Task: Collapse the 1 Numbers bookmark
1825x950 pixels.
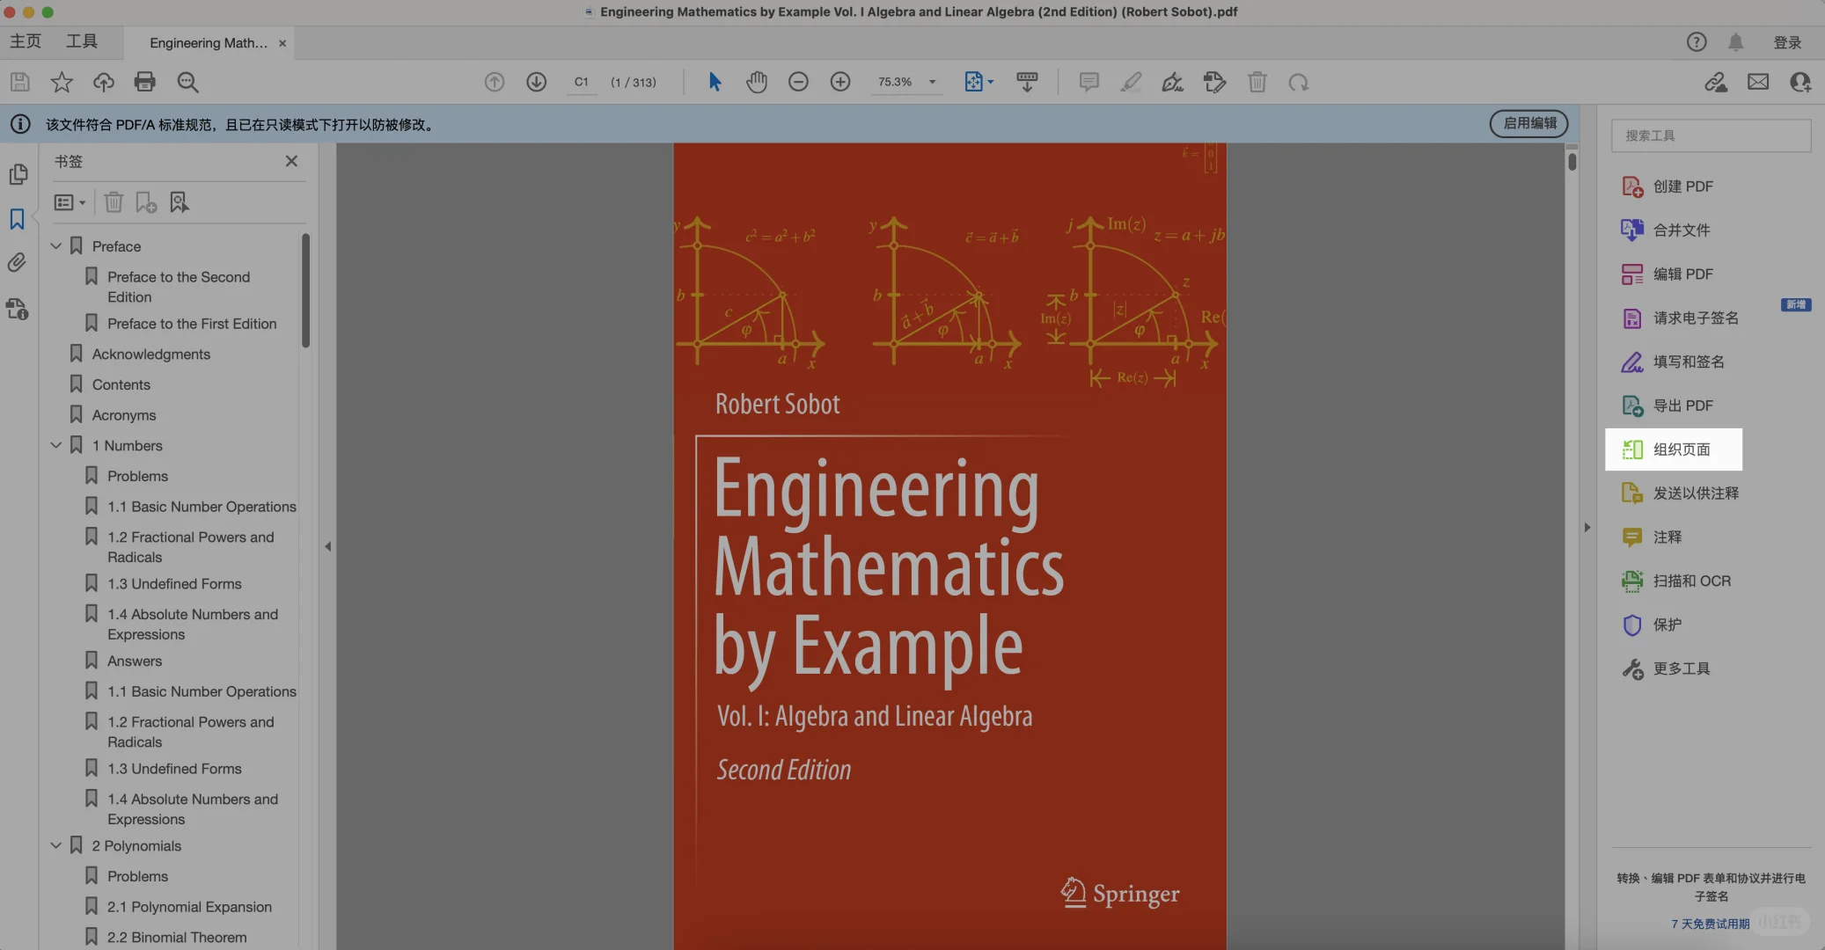Action: click(55, 445)
